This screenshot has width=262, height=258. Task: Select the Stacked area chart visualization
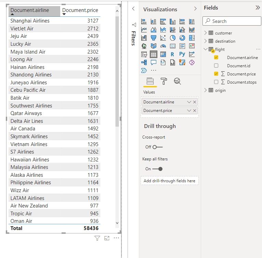click(163, 30)
